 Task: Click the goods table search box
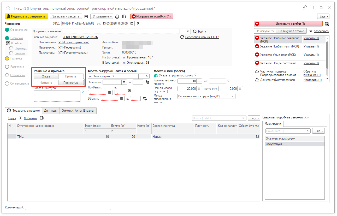[x=216, y=118]
